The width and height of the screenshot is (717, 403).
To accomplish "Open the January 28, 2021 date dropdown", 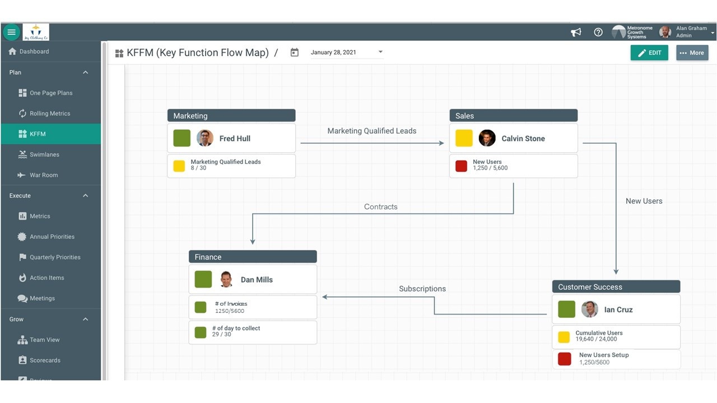I will click(380, 52).
